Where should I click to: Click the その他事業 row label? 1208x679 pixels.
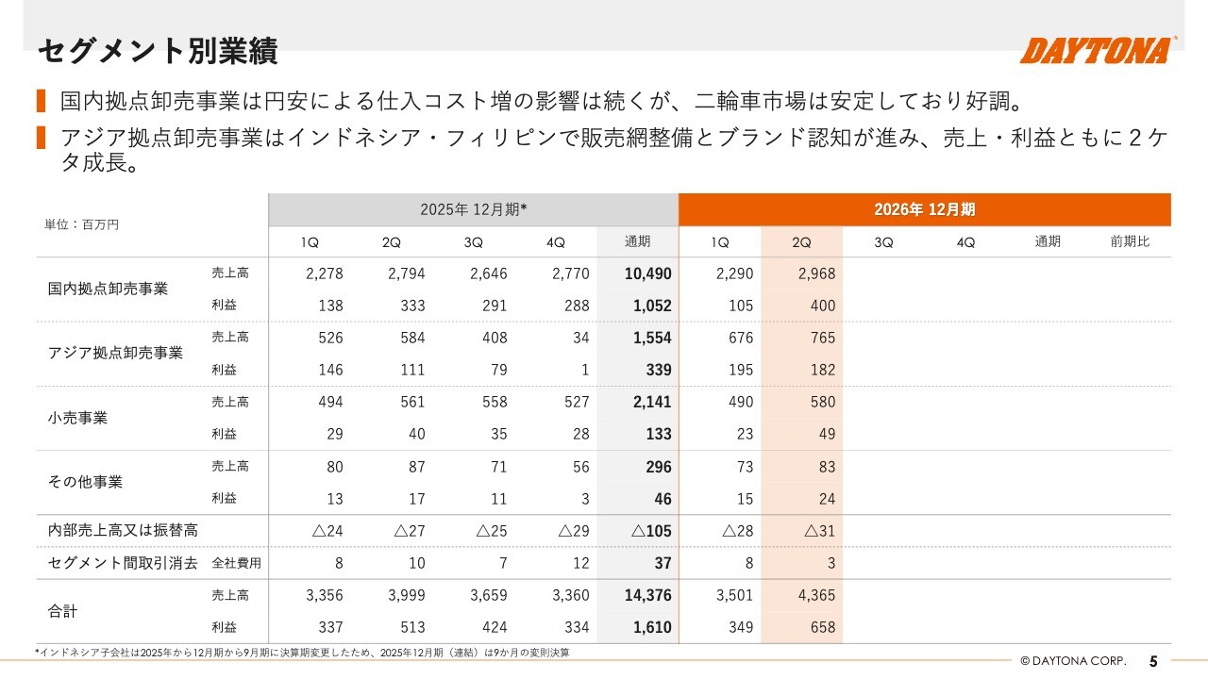85,481
